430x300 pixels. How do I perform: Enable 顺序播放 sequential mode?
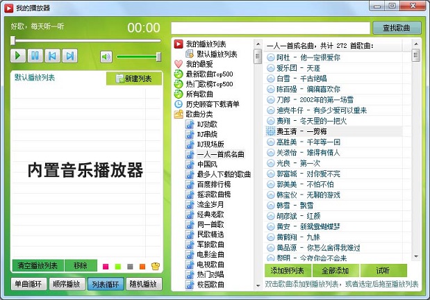(67, 284)
